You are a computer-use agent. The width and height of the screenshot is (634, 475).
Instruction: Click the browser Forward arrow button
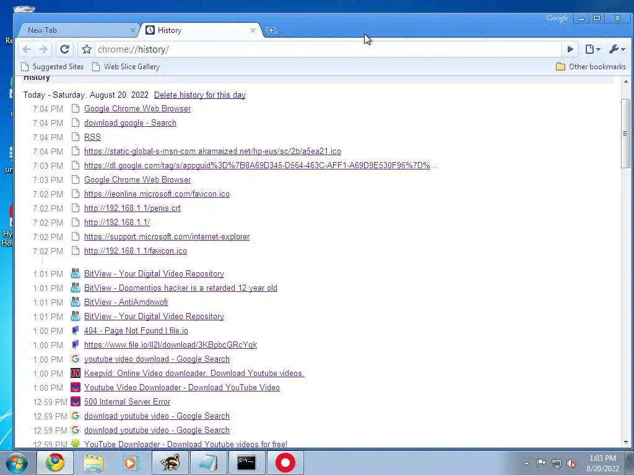point(43,49)
